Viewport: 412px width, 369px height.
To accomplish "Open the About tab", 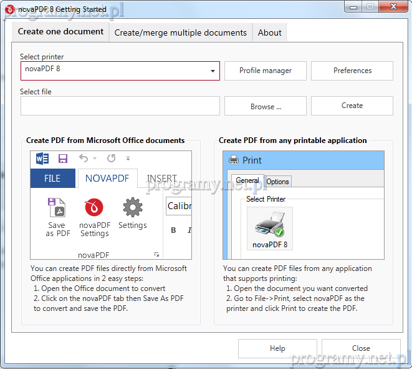I will (269, 33).
